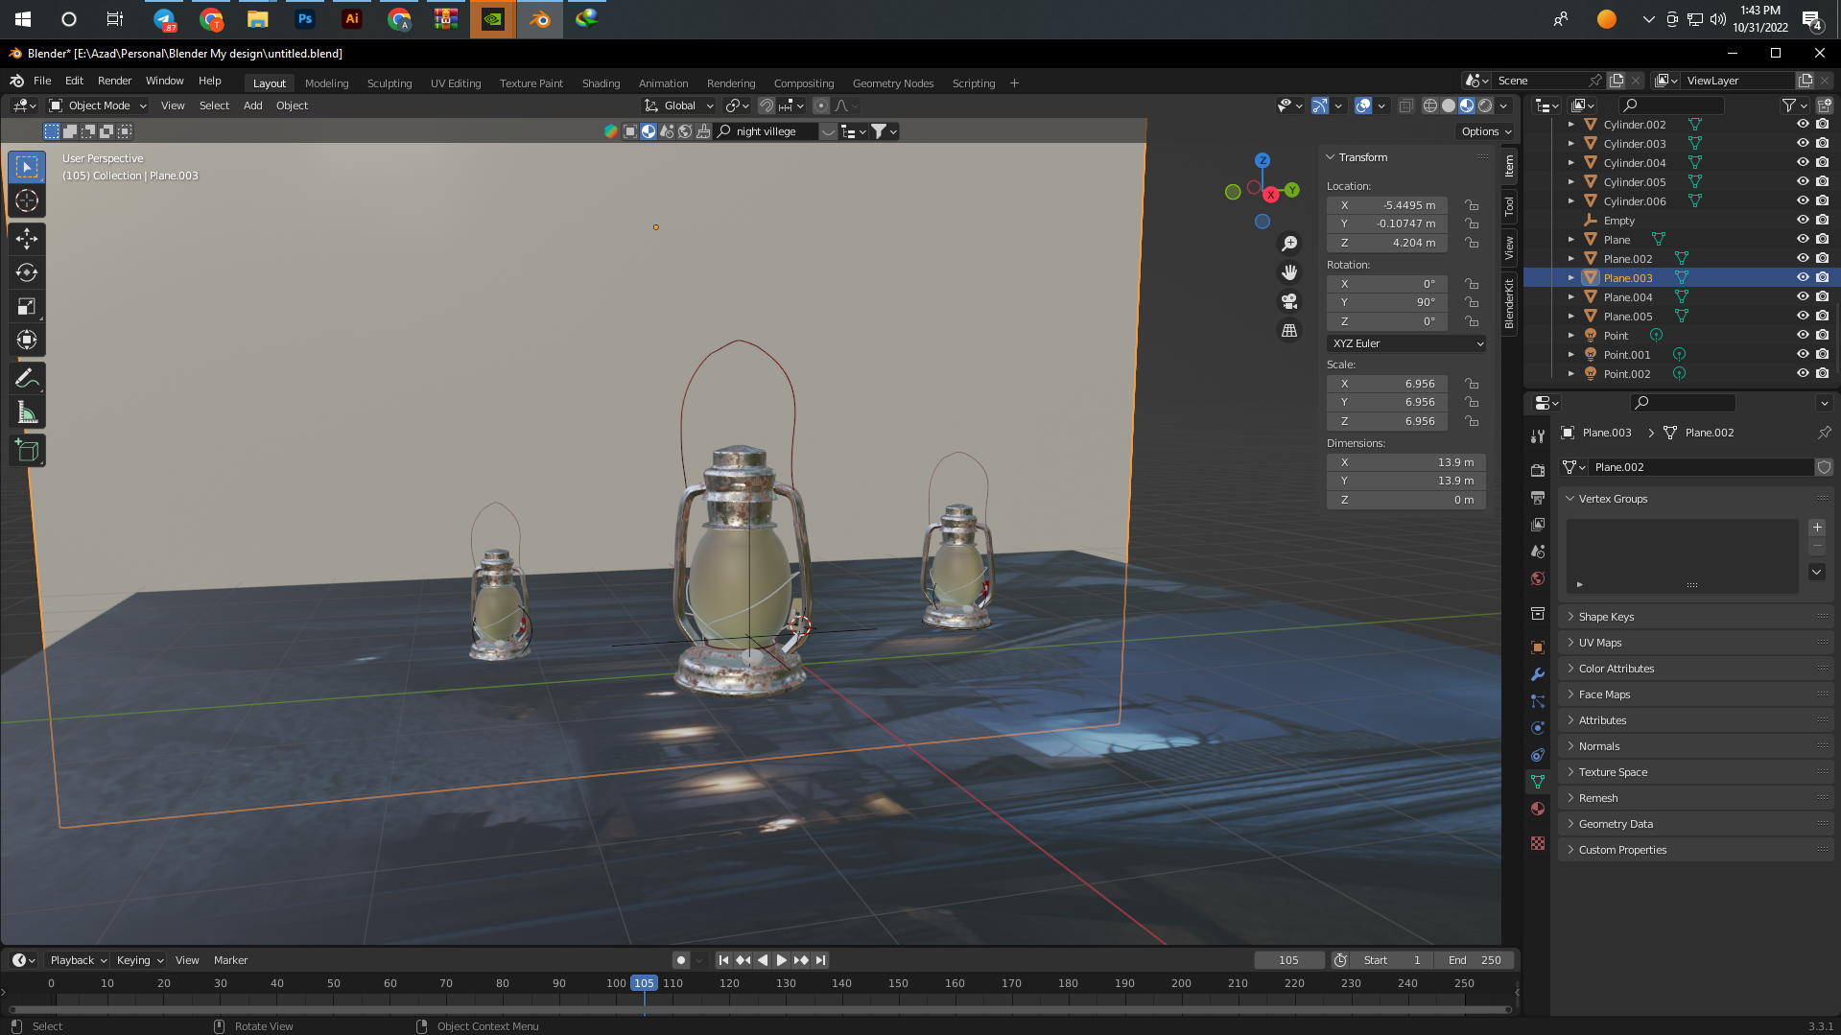Screen dimensions: 1841x1035
Task: Open Photoshop from the Windows taskbar
Action: 305,19
